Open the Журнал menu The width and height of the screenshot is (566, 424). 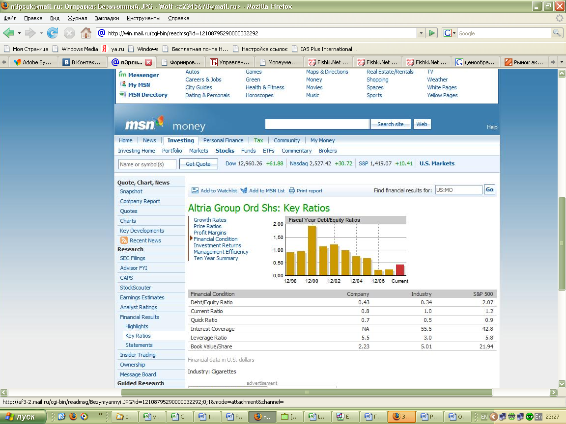coord(77,18)
